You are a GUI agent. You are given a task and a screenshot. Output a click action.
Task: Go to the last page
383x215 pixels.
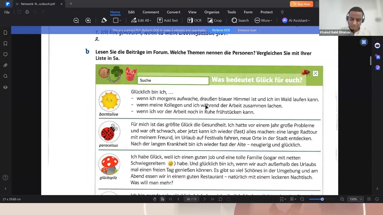pos(212,199)
